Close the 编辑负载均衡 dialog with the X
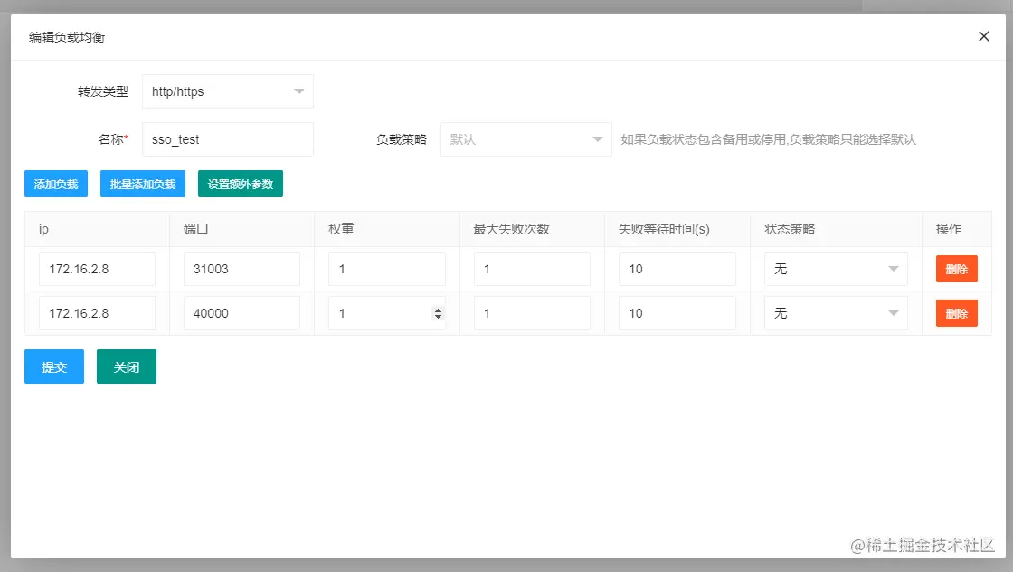This screenshot has height=572, width=1013. pos(983,36)
